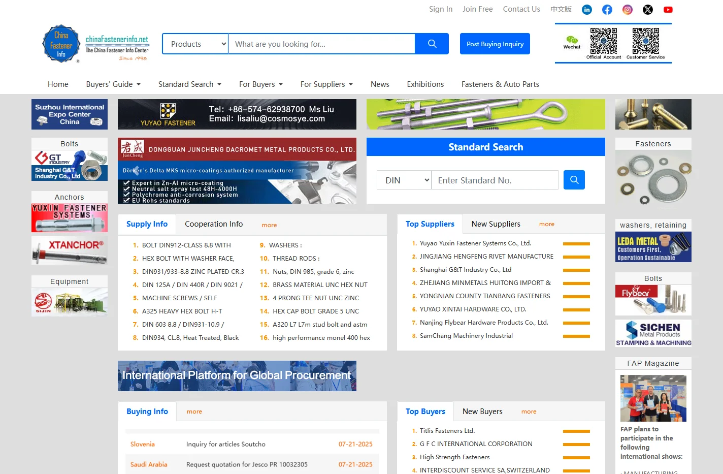Open the SICHEN Metal Products ad

pyautogui.click(x=653, y=333)
